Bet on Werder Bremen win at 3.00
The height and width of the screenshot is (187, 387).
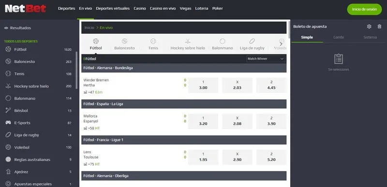pyautogui.click(x=203, y=85)
